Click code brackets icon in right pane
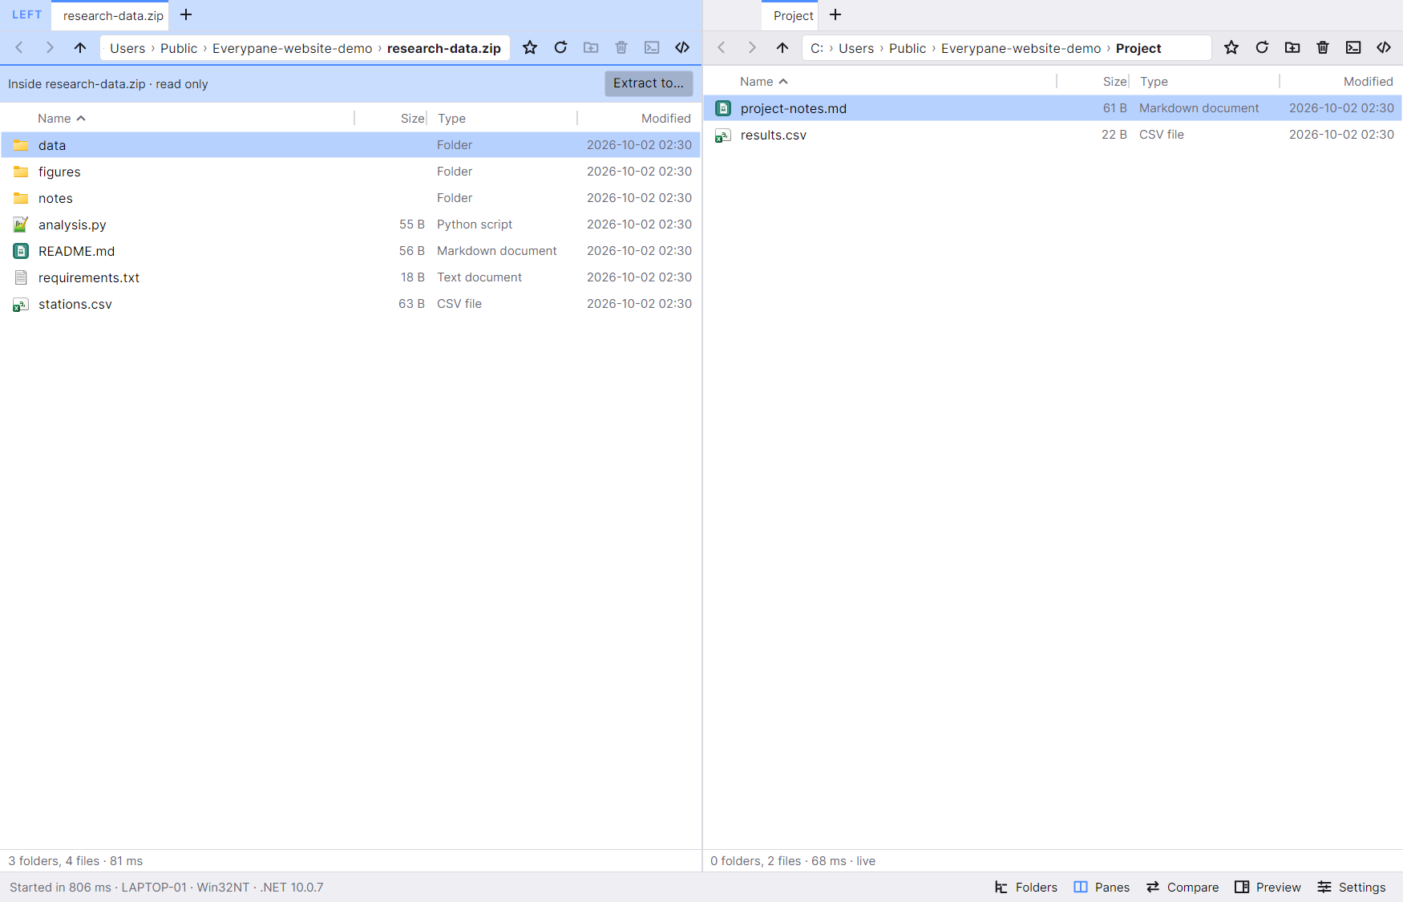This screenshot has height=902, width=1403. [x=1384, y=48]
